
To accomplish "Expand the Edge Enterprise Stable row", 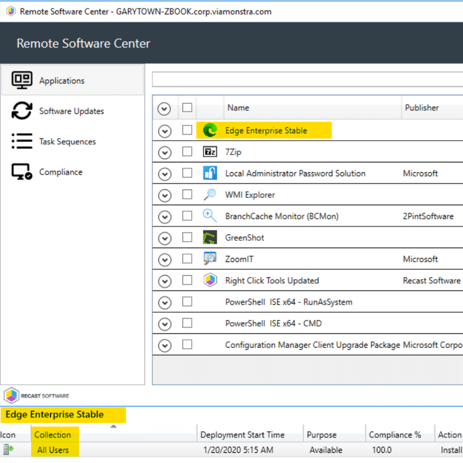I will coord(164,131).
